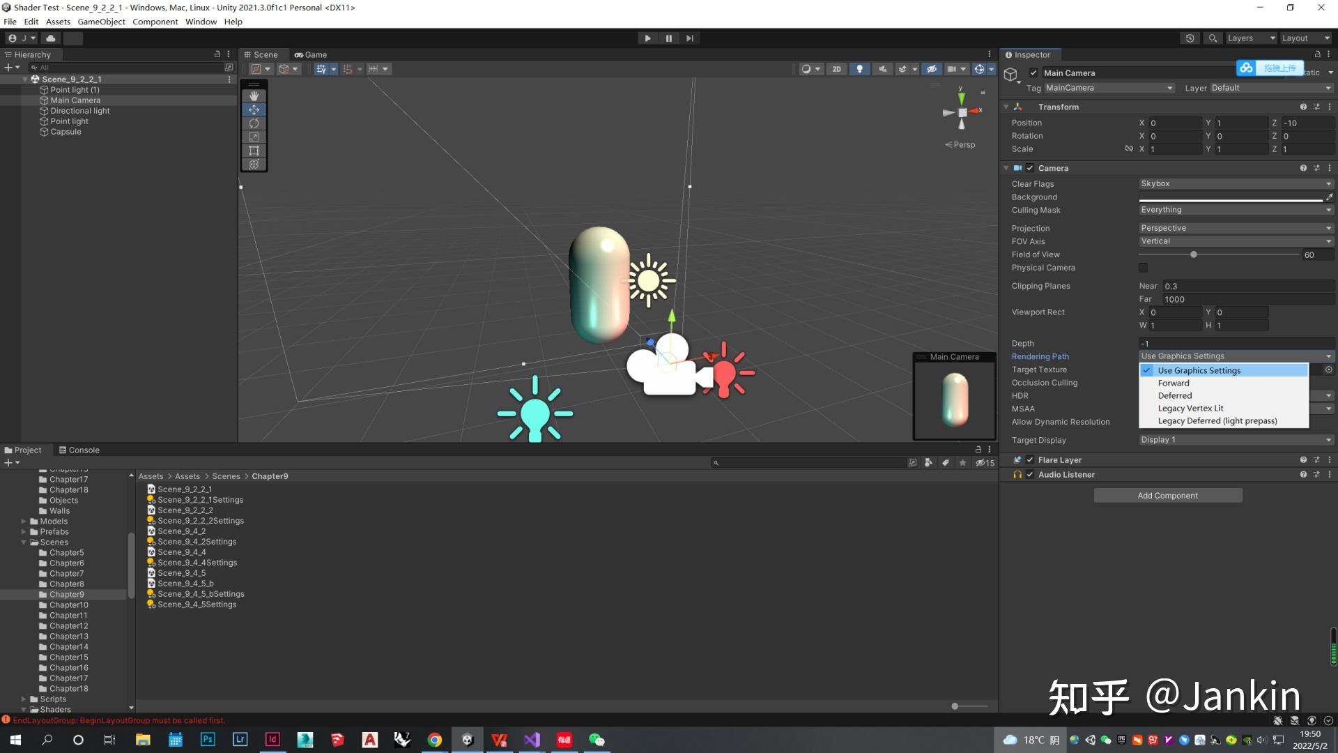Click the Add Component button
This screenshot has width=1338, height=753.
[x=1167, y=495]
